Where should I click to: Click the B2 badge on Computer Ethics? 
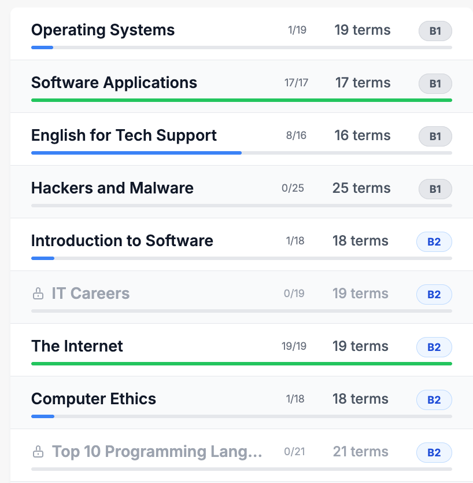[x=434, y=400]
